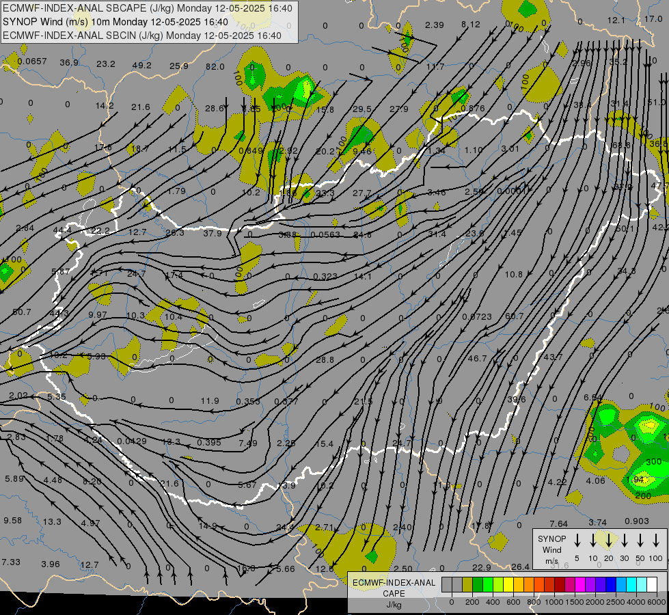Click the map value '0.0429'
The height and width of the screenshot is (615, 669).
pyautogui.click(x=132, y=441)
